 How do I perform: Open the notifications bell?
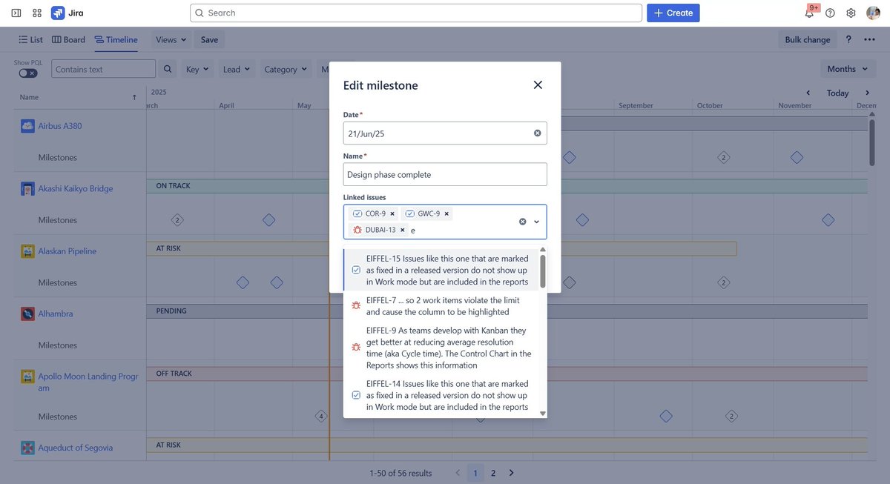tap(810, 13)
